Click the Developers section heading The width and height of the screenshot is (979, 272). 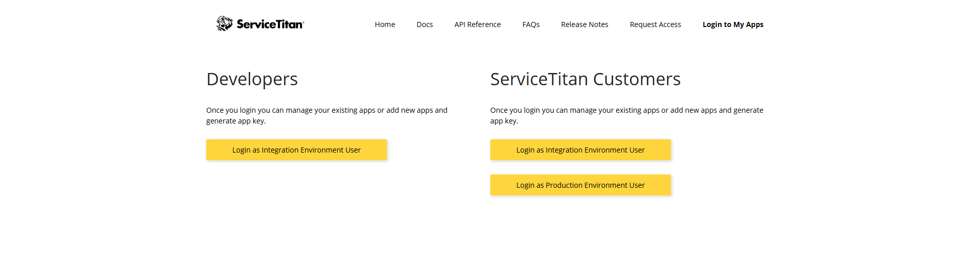pyautogui.click(x=252, y=79)
